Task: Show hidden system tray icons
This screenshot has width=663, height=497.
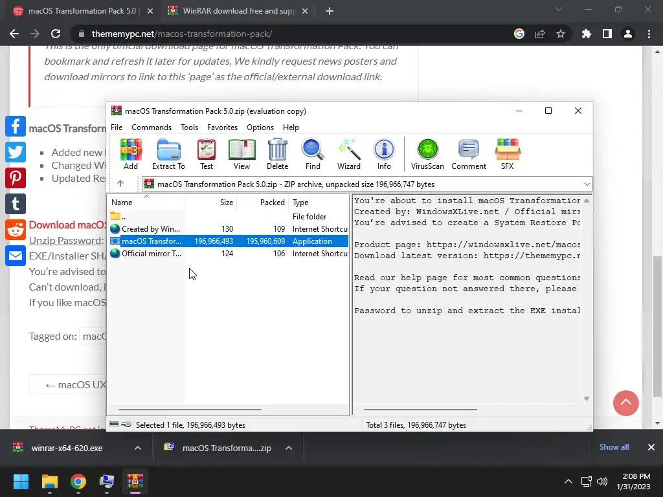Action: tap(568, 481)
